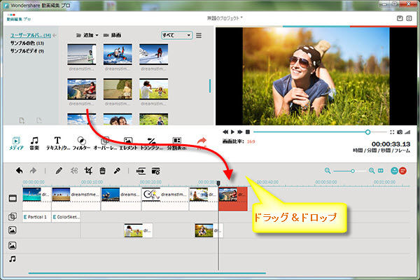
Task: Delete clip using the trash icon
Action: [102, 170]
